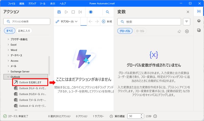
Task: Run the flow with the play icon
Action: click(x=66, y=12)
